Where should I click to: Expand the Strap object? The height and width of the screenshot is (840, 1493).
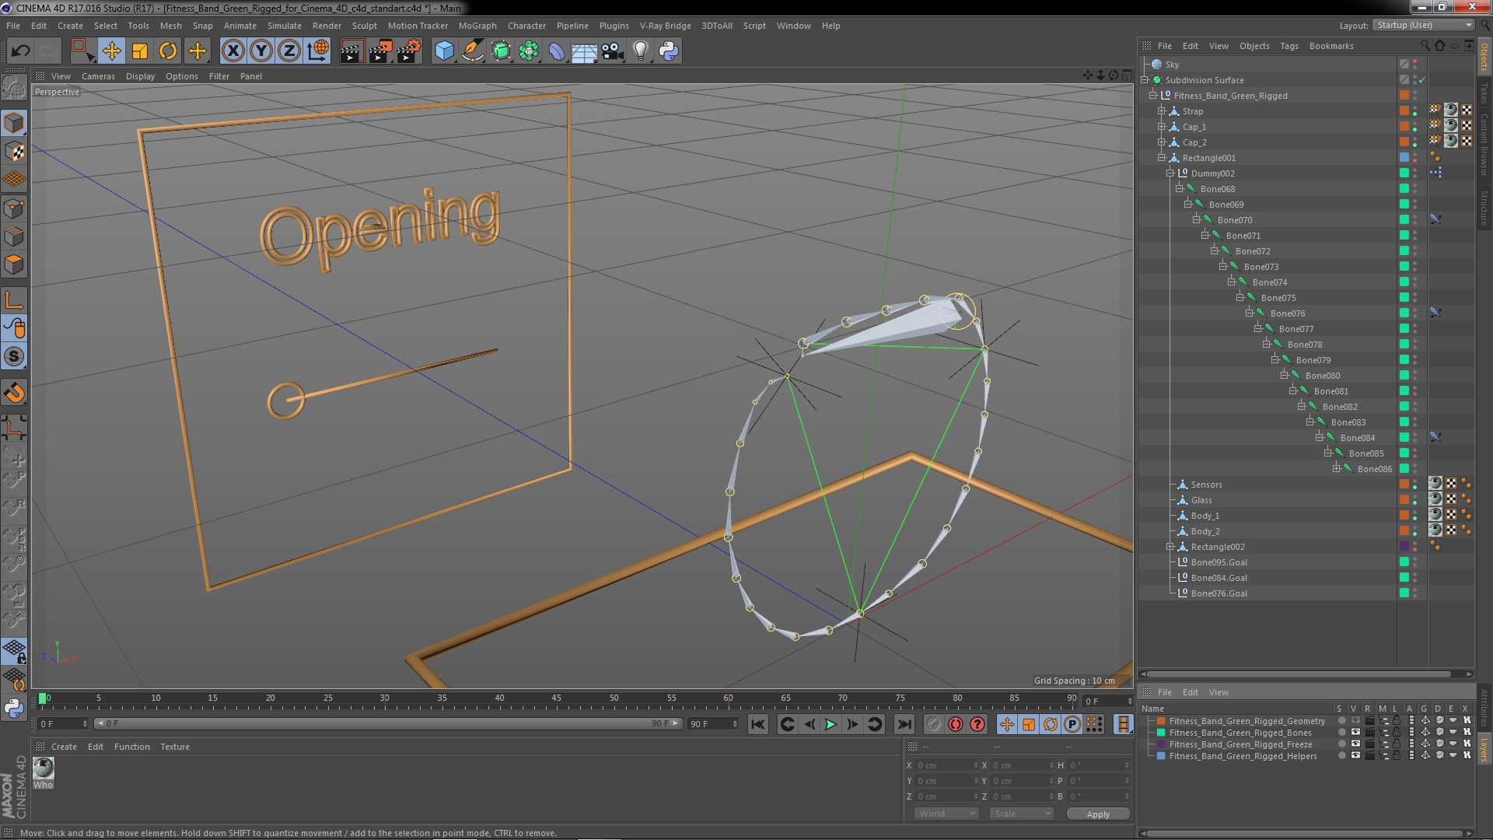tap(1162, 111)
